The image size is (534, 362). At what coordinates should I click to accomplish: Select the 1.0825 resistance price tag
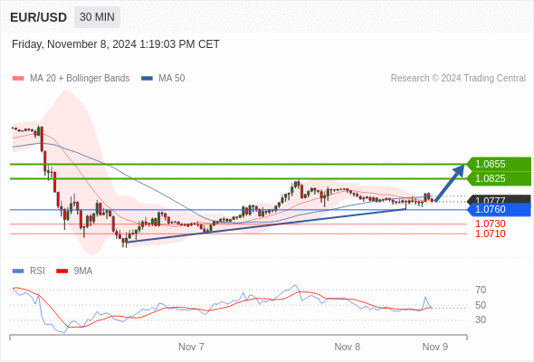[x=499, y=178]
